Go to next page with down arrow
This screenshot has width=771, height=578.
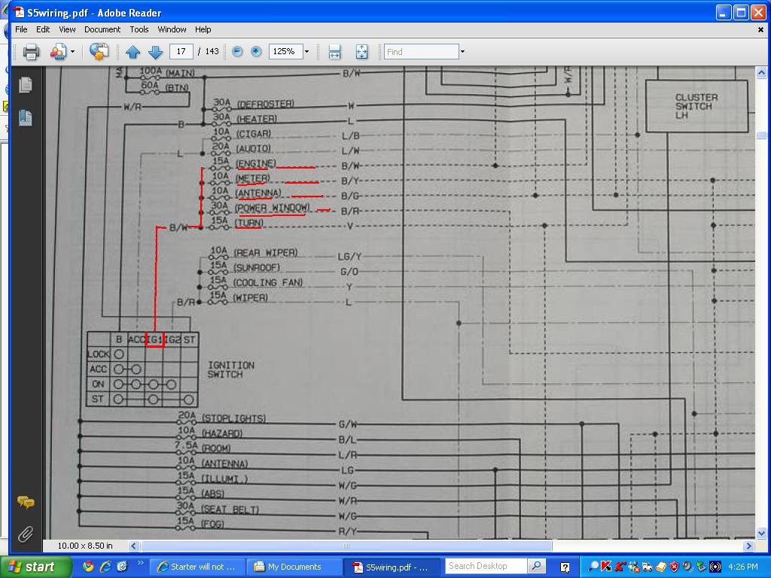pos(156,52)
